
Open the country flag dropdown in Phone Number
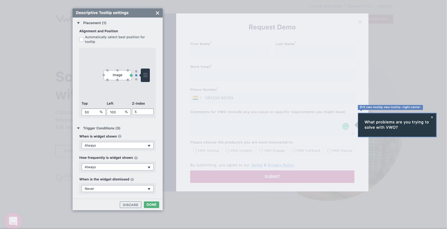pyautogui.click(x=197, y=98)
